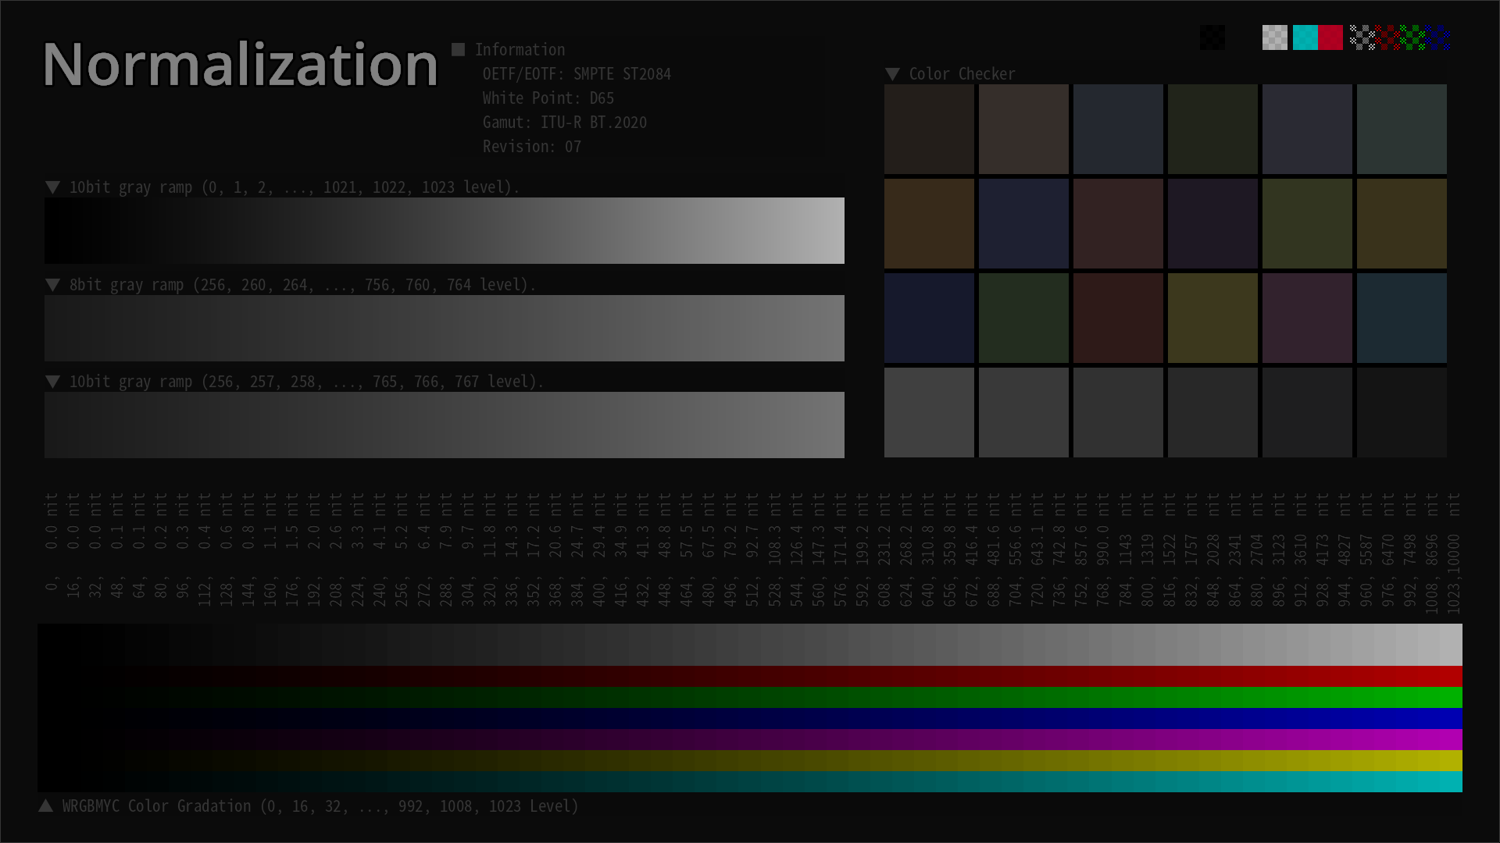Collapse the 8bit gray ramp triangle

point(53,285)
